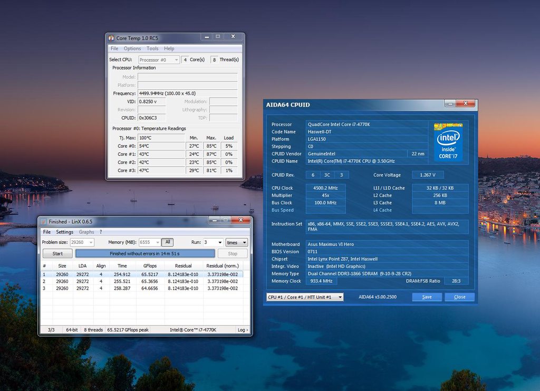Click Core #0 load value 5%

pyautogui.click(x=229, y=146)
